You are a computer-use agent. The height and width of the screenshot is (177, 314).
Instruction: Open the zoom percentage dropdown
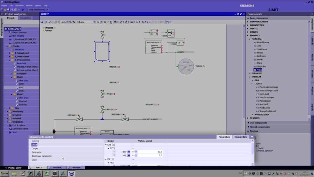click(x=67, y=22)
